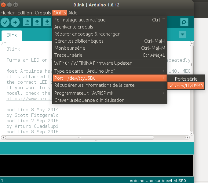Viewport: 208px width, 183px height.
Task: Close the Arduino window
Action: 3,5
